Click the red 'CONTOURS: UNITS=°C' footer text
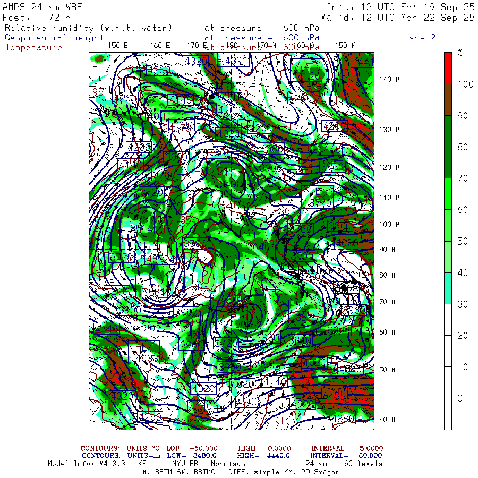Screen dimensions: 478x478 point(120,448)
